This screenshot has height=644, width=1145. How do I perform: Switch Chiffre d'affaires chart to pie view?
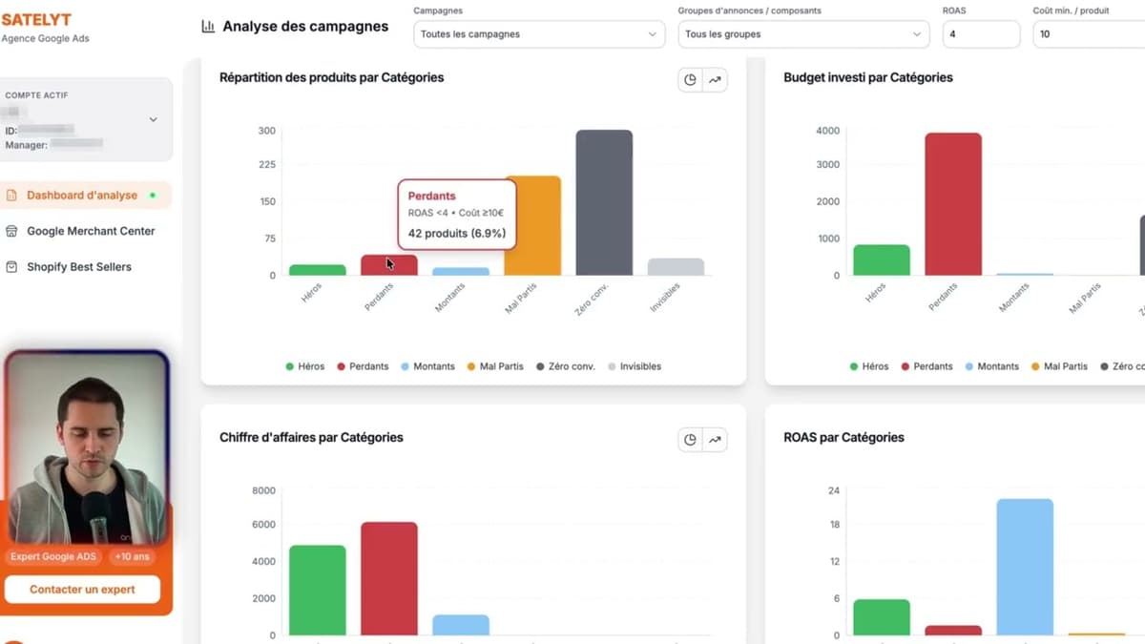point(690,440)
